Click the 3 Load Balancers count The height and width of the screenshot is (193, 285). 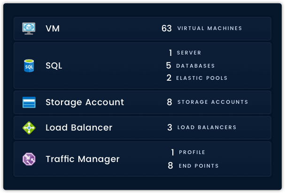(x=169, y=128)
